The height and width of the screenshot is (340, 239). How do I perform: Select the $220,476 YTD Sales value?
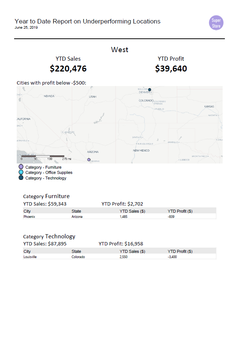pos(68,69)
